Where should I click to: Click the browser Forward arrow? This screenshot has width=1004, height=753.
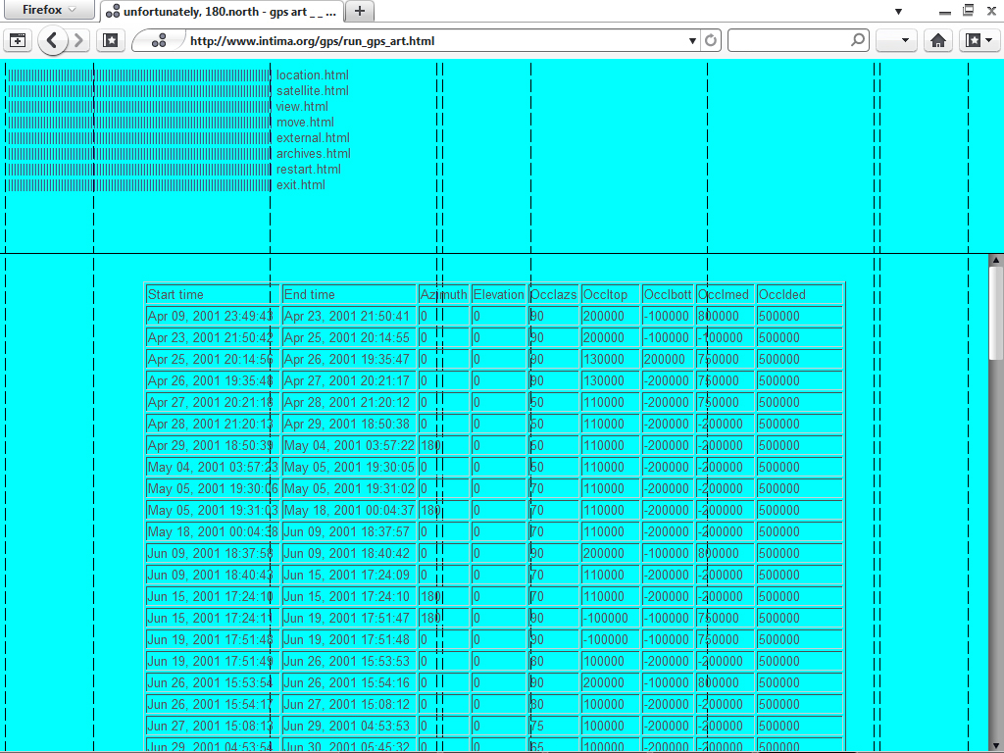[x=79, y=41]
